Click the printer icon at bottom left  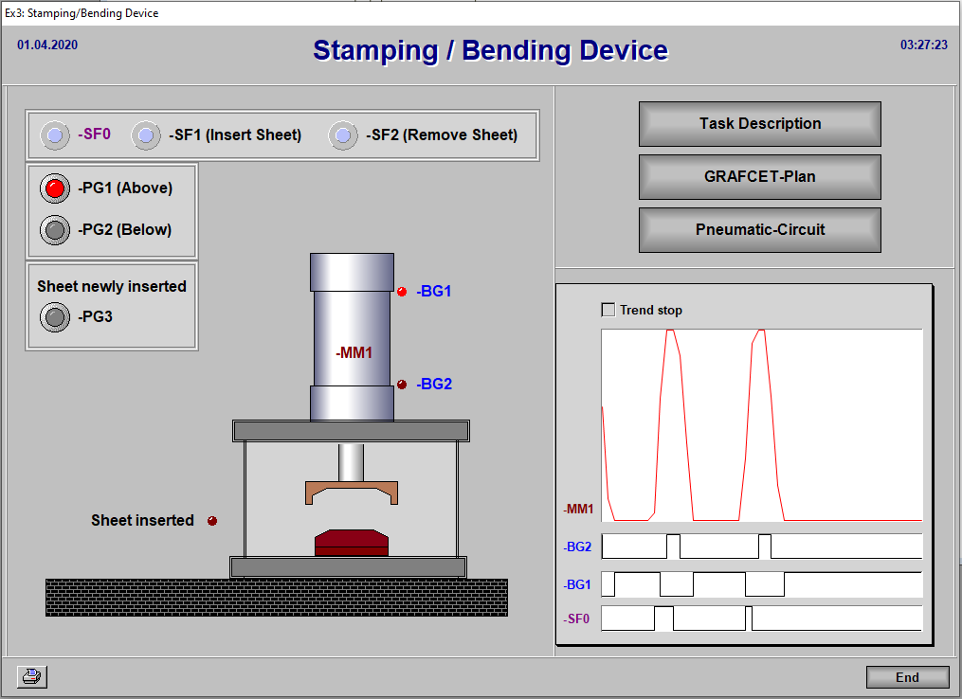[x=32, y=676]
